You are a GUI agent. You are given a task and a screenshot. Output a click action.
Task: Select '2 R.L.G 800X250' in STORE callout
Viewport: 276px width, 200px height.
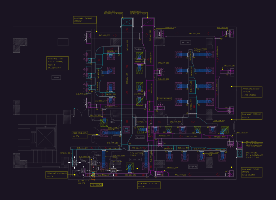pos(54,68)
